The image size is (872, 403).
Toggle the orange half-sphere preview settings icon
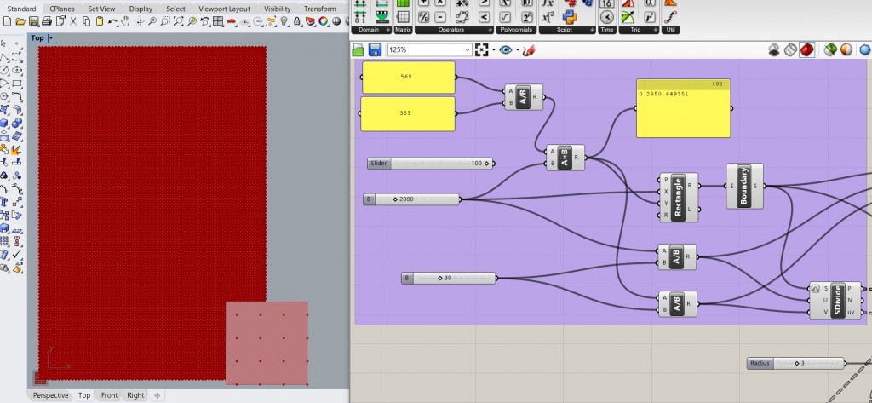coord(846,50)
